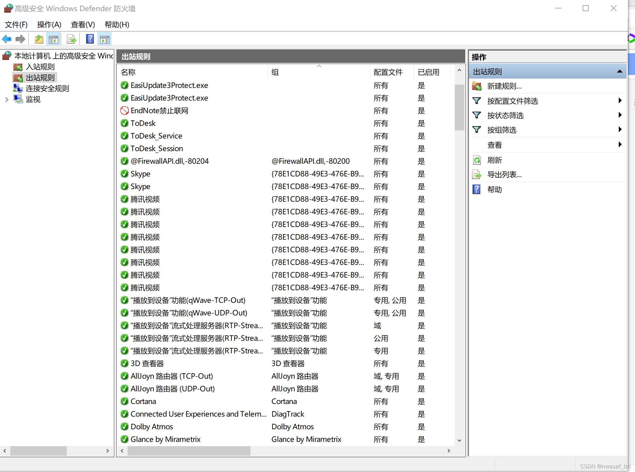
Task: Click the rule list scroll right arrow
Action: (449, 451)
